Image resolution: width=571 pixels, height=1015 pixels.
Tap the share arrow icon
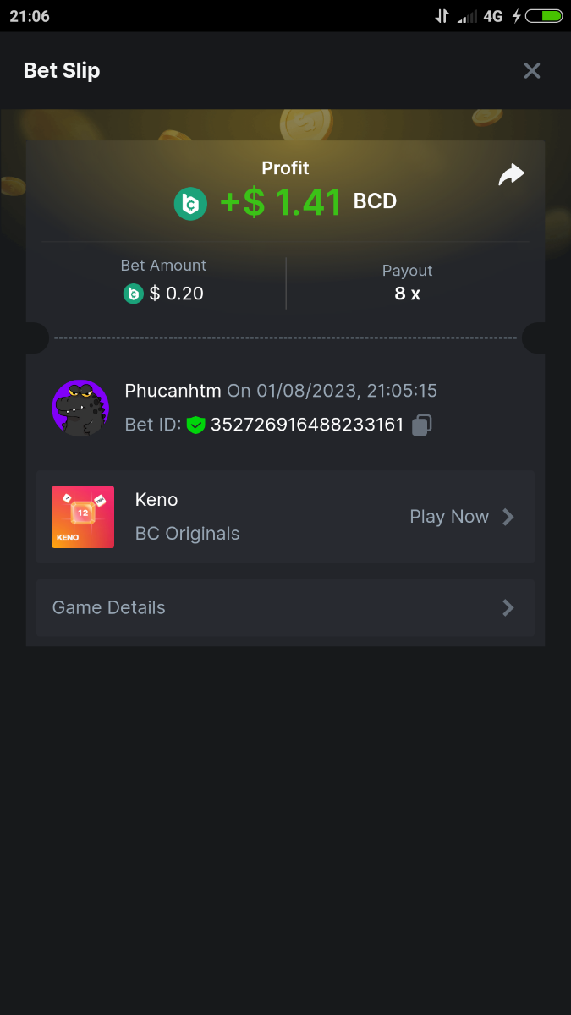[x=511, y=175]
